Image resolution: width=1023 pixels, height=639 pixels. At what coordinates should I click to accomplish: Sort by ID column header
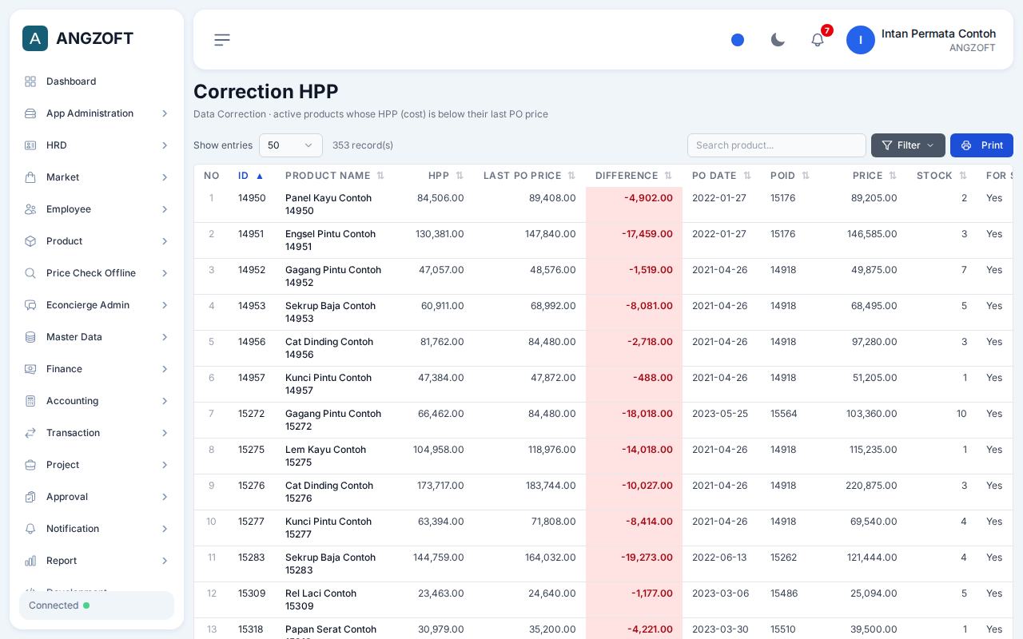click(x=251, y=176)
